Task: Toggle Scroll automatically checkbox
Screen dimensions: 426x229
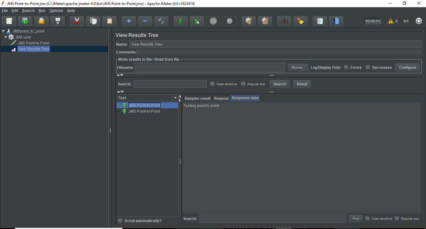Action: click(120, 221)
